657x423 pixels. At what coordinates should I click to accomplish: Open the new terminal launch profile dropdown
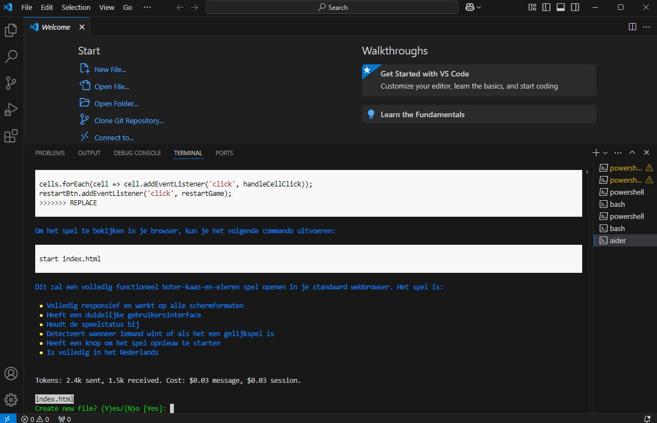click(x=605, y=153)
